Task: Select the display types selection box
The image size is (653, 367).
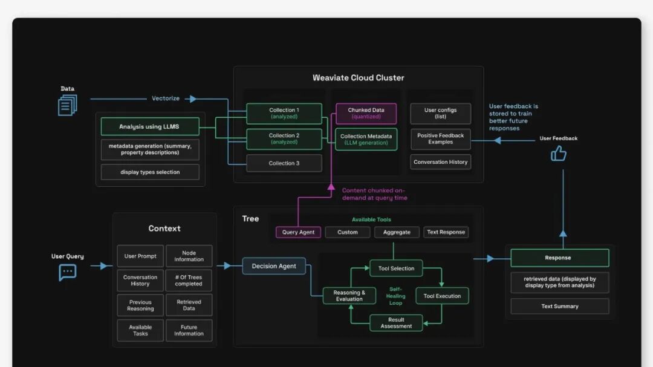Action: tap(150, 172)
